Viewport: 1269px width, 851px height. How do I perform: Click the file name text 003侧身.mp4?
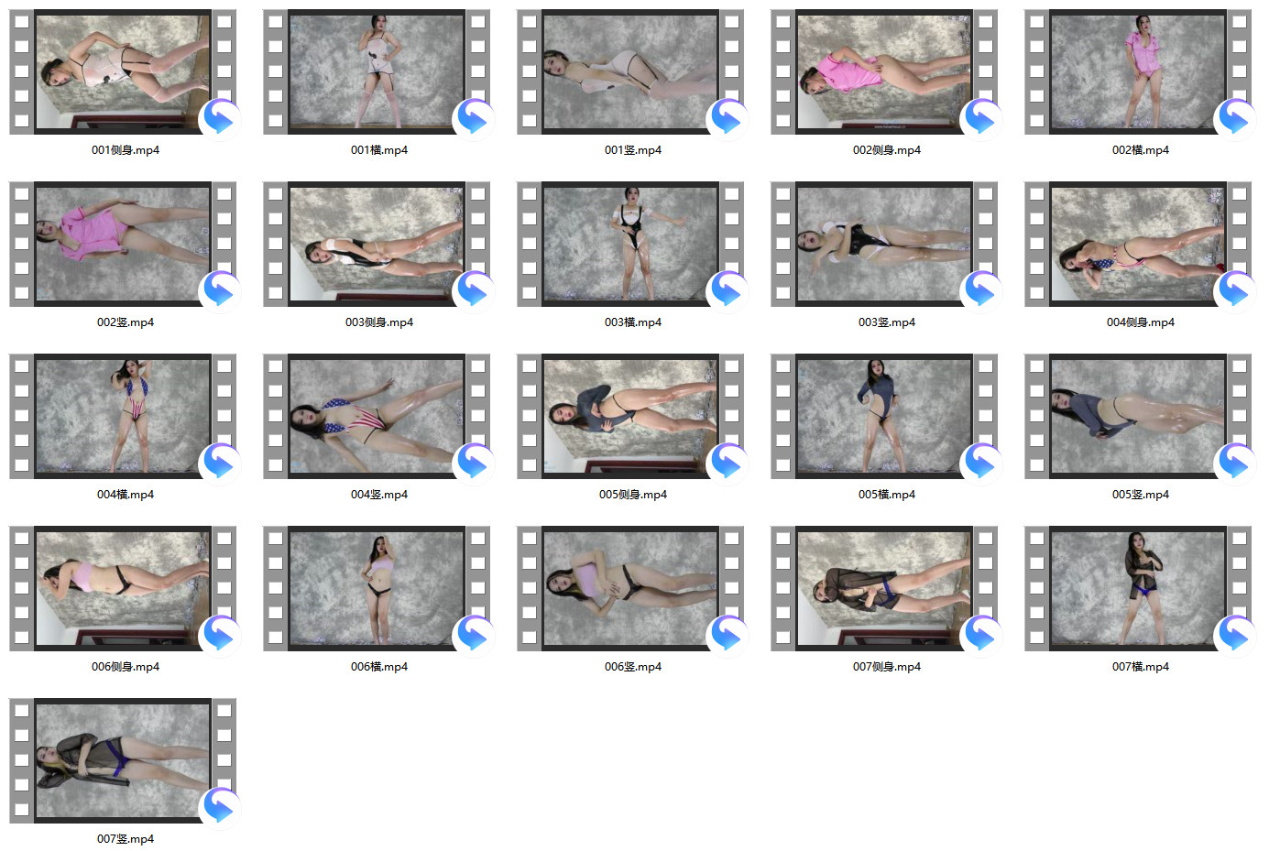tap(379, 322)
